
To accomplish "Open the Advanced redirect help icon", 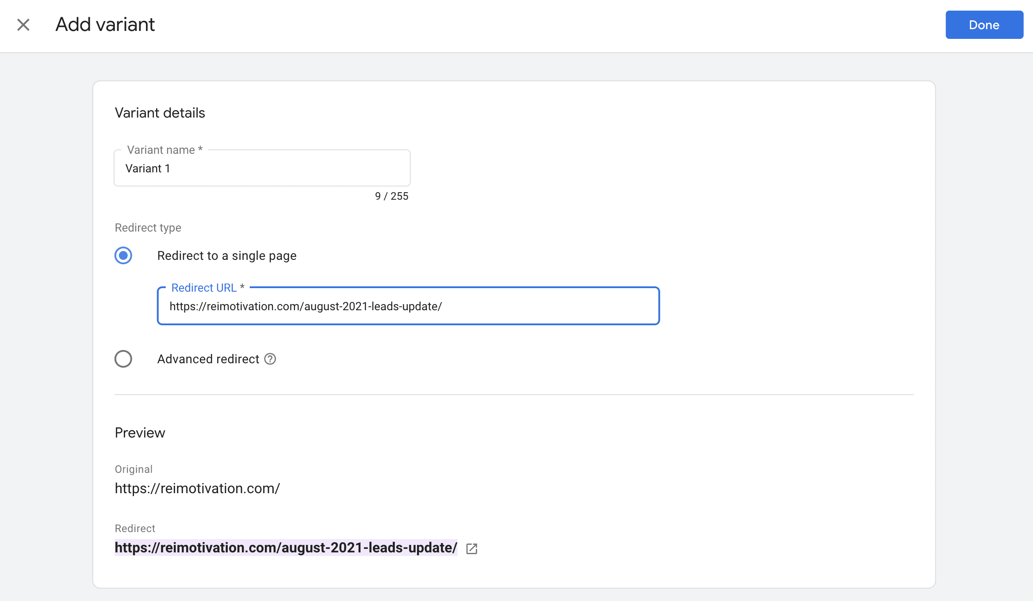I will click(x=270, y=359).
